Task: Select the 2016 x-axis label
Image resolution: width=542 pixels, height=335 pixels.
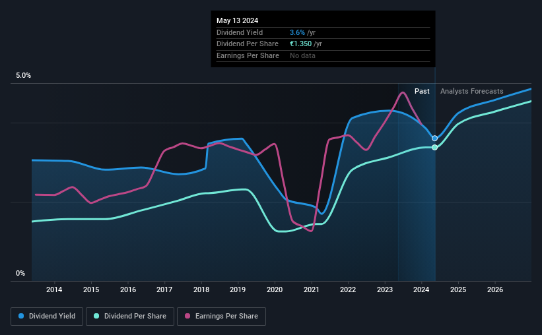Action: click(x=128, y=289)
